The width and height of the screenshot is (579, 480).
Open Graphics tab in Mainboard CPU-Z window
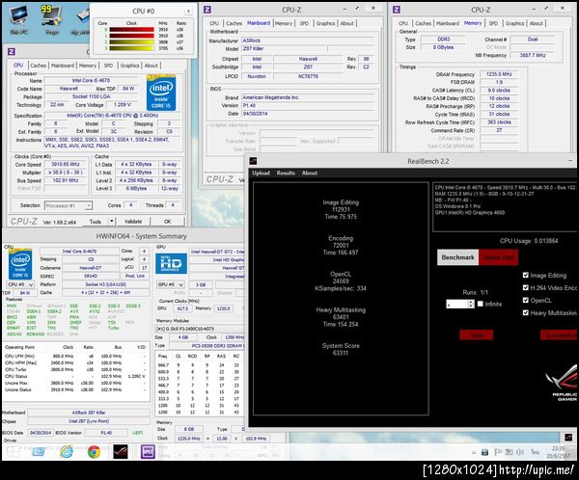[325, 23]
